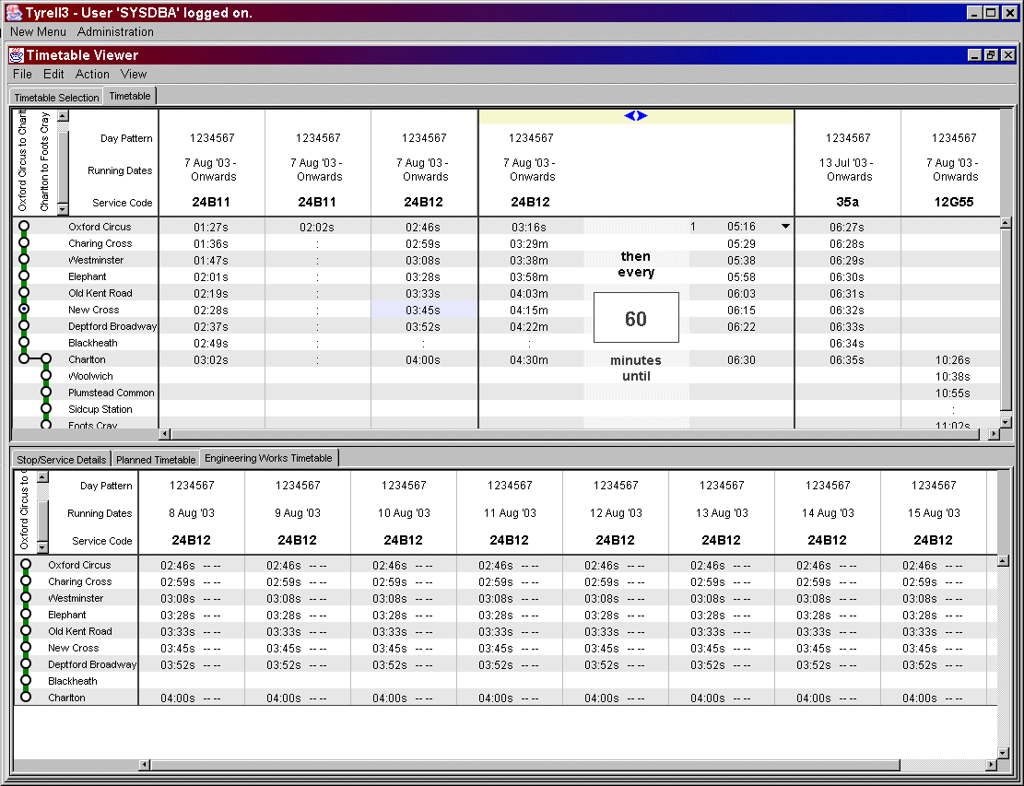1024x786 pixels.
Task: Select the Plumstead Common stop name
Action: [x=111, y=393]
